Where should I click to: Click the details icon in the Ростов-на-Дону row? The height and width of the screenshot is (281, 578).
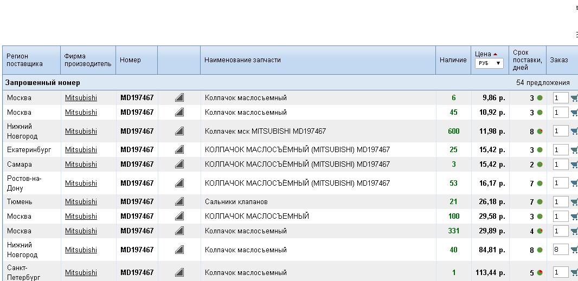pyautogui.click(x=179, y=184)
